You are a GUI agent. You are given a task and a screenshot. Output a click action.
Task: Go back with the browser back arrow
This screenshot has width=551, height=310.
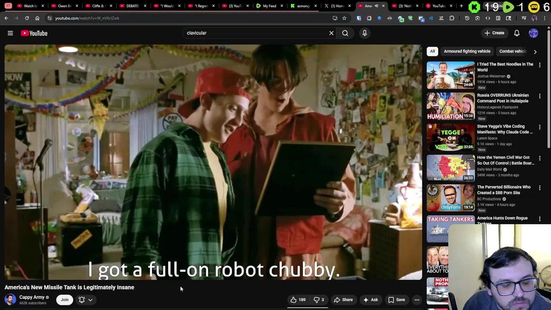[x=6, y=18]
